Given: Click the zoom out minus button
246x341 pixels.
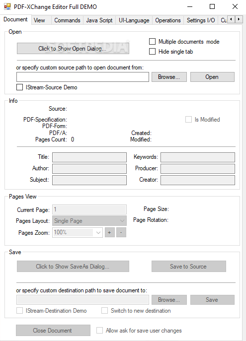Looking at the screenshot, I should pos(121,233).
